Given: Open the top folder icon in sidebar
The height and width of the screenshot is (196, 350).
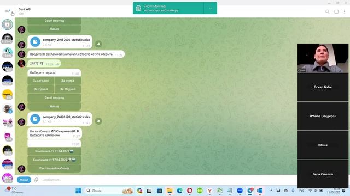Looking at the screenshot, I should (7, 24).
